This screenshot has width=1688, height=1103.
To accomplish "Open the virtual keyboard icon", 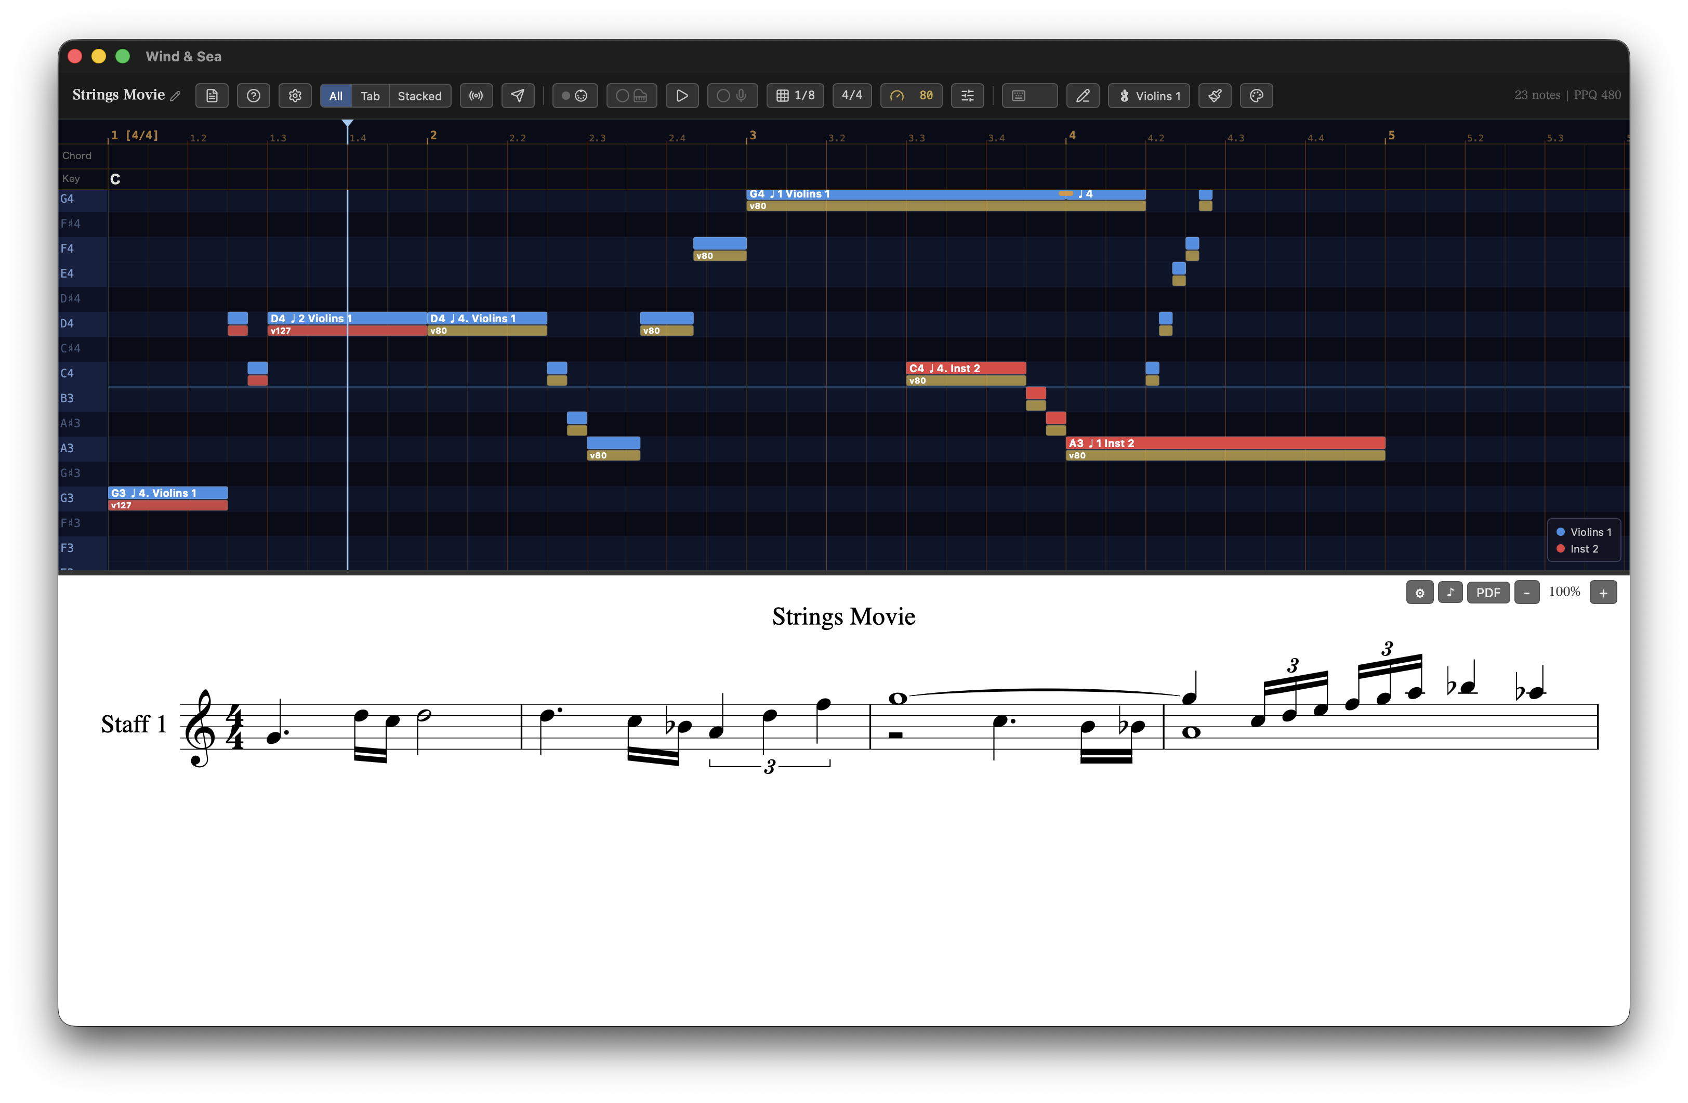I will (1029, 96).
